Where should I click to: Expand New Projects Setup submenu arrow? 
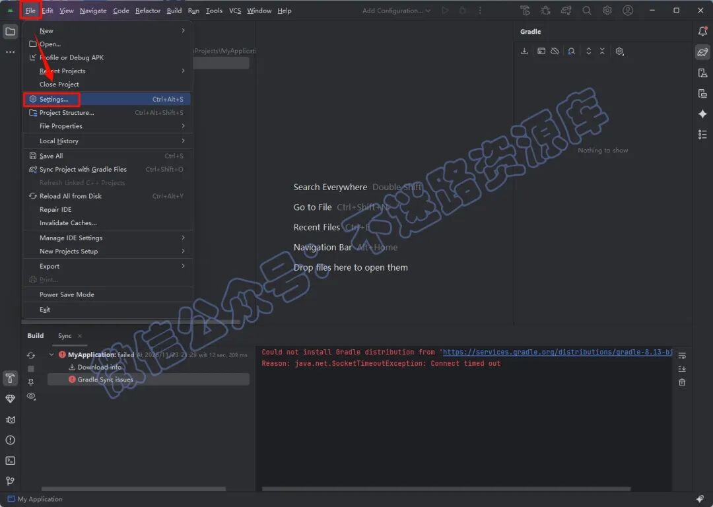184,251
